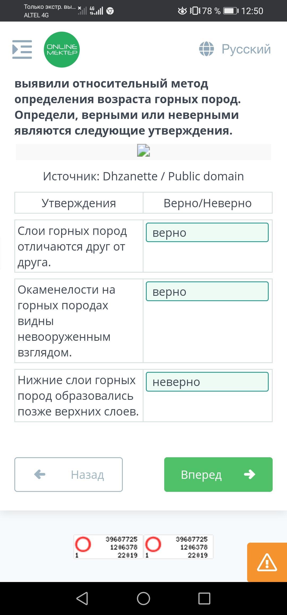Tap the broken image placeholder
287x615 pixels.
(143, 151)
